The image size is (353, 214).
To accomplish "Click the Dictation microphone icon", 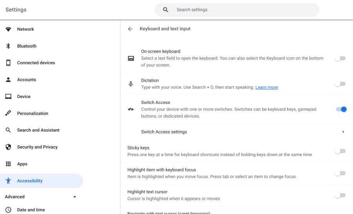I will (x=131, y=84).
